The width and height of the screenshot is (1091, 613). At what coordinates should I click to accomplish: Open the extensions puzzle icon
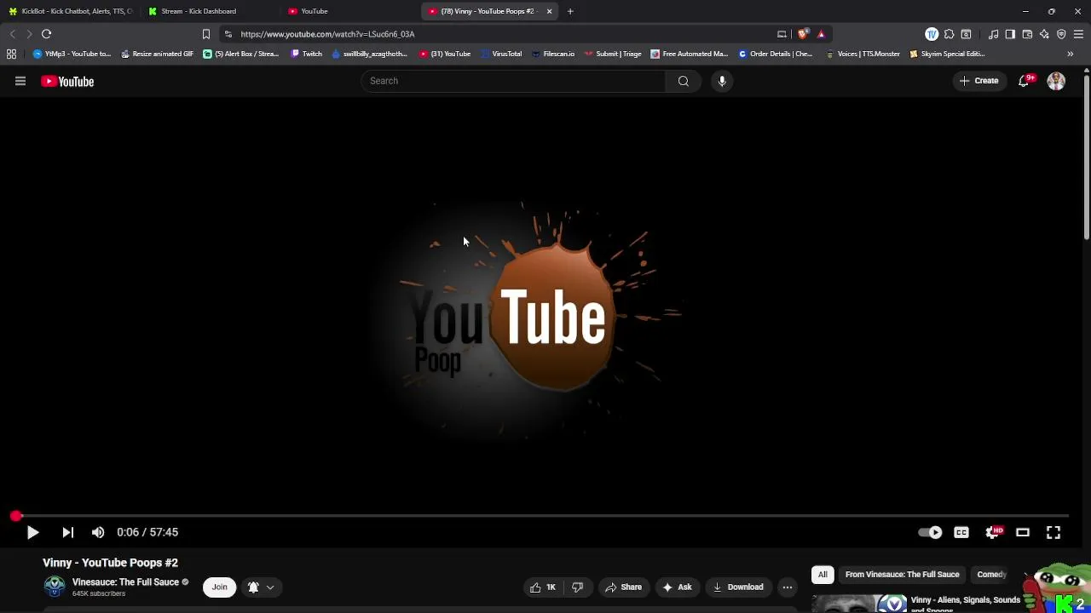949,34
